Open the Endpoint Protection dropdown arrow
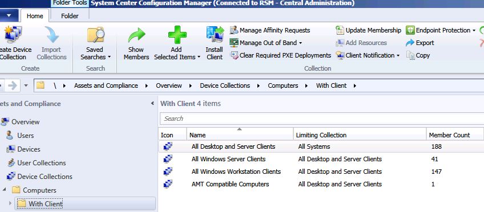 click(x=474, y=31)
